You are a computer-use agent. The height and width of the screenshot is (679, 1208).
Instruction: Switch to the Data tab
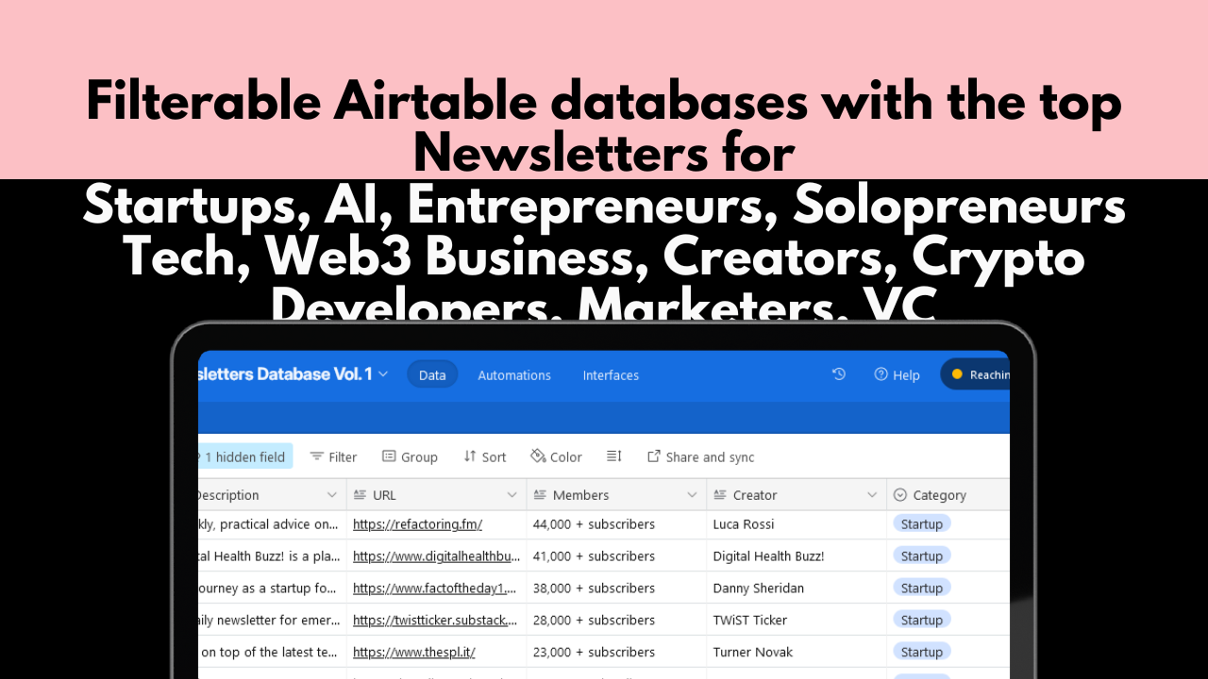pos(432,374)
